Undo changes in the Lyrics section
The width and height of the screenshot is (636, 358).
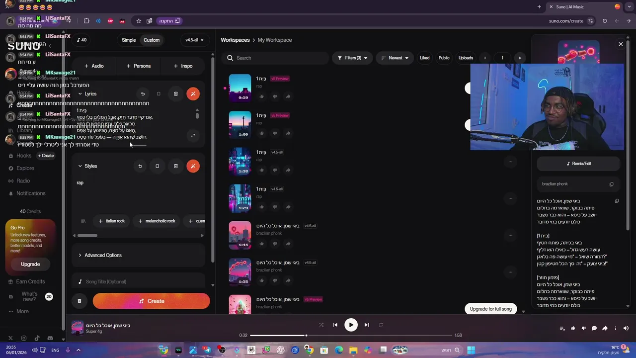pyautogui.click(x=143, y=93)
